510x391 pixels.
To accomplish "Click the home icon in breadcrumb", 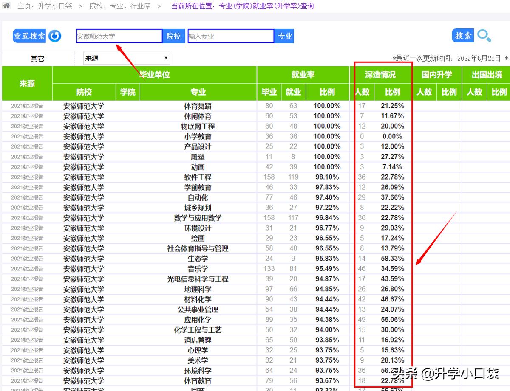I will point(6,6).
